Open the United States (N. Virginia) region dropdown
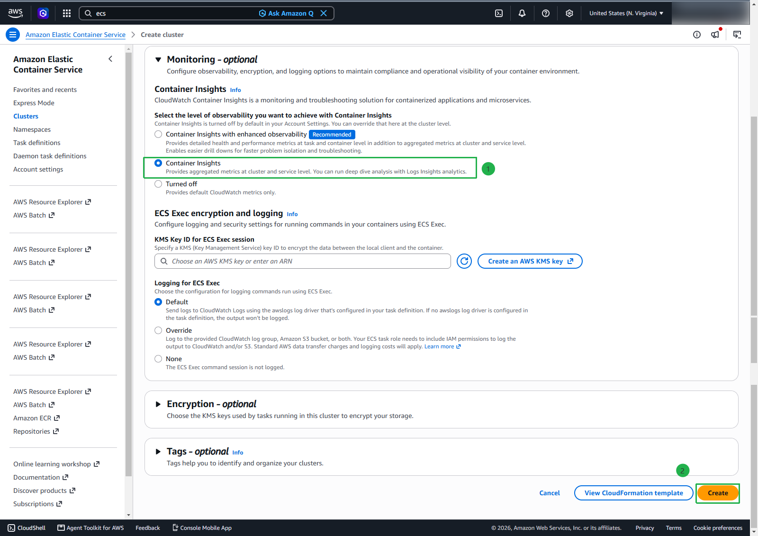 click(x=626, y=13)
